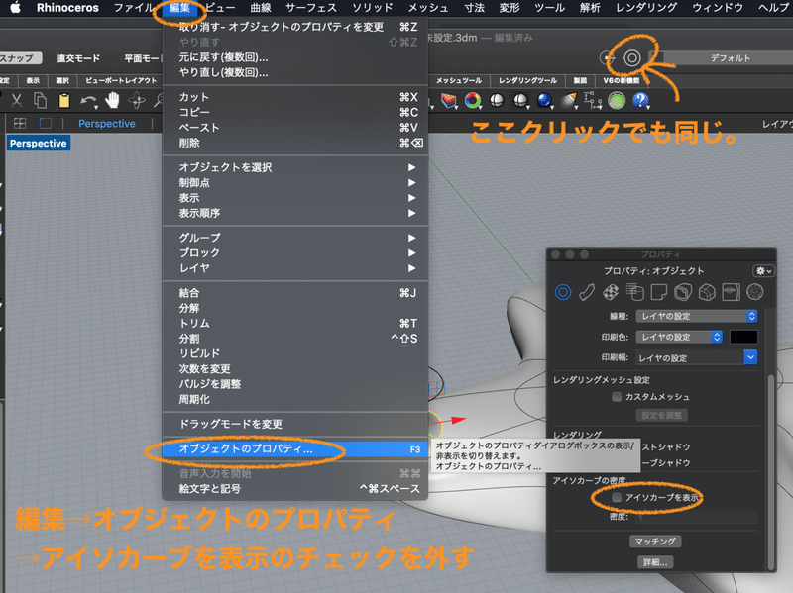Open Material paintbrush tab in Properties panel

pos(587,292)
